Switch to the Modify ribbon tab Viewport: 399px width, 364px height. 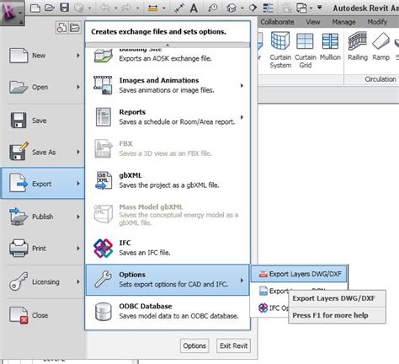point(377,22)
